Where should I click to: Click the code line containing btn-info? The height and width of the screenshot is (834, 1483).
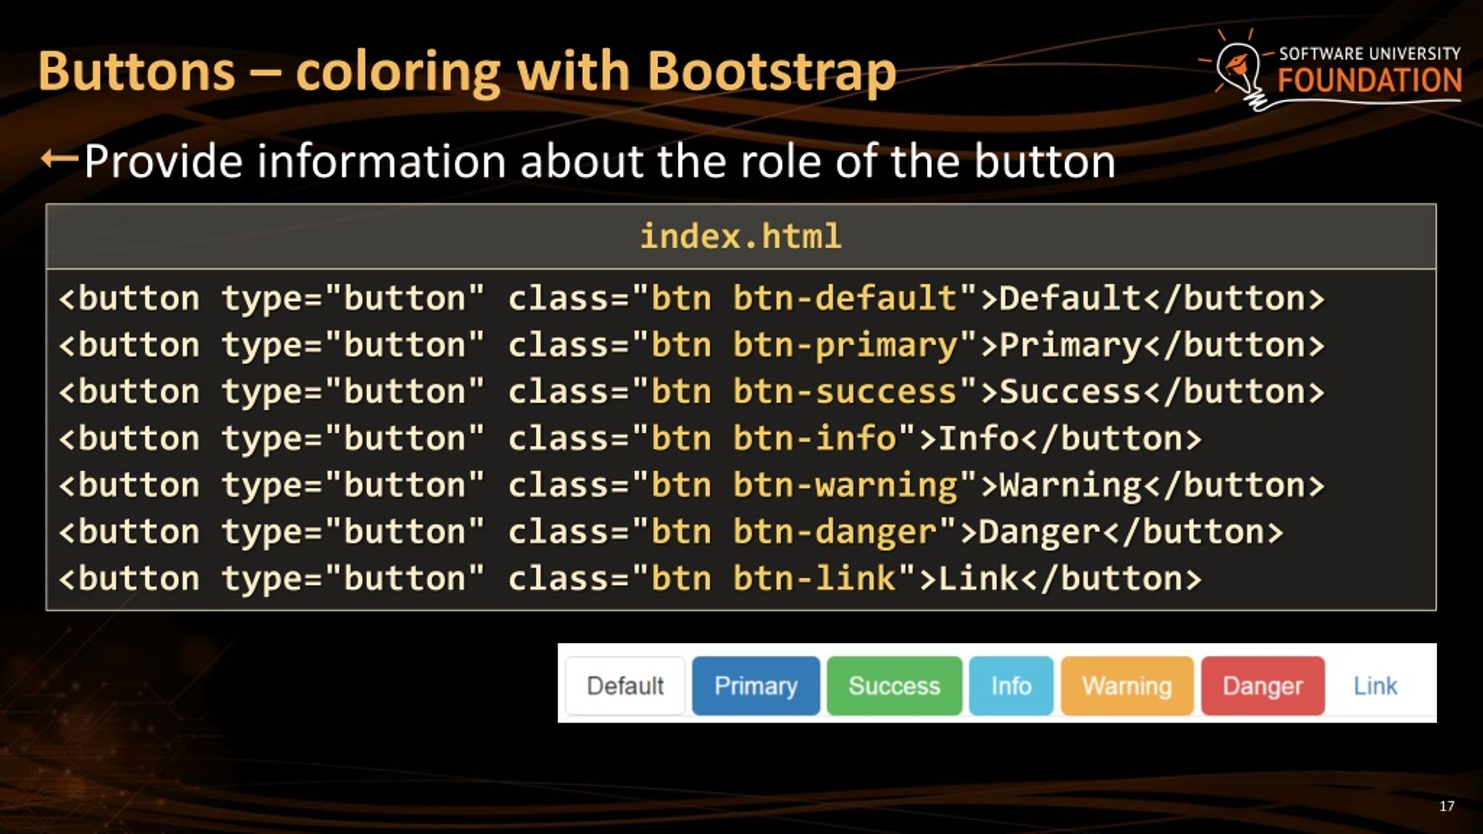tap(630, 439)
